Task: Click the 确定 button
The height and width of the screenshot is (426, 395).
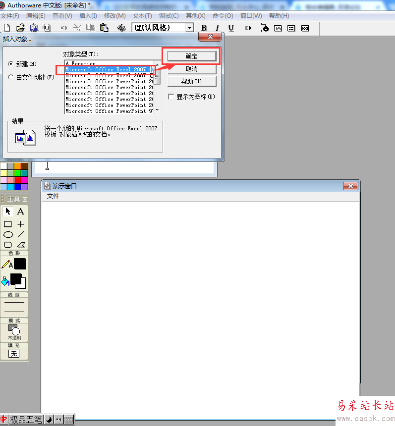Action: (192, 56)
